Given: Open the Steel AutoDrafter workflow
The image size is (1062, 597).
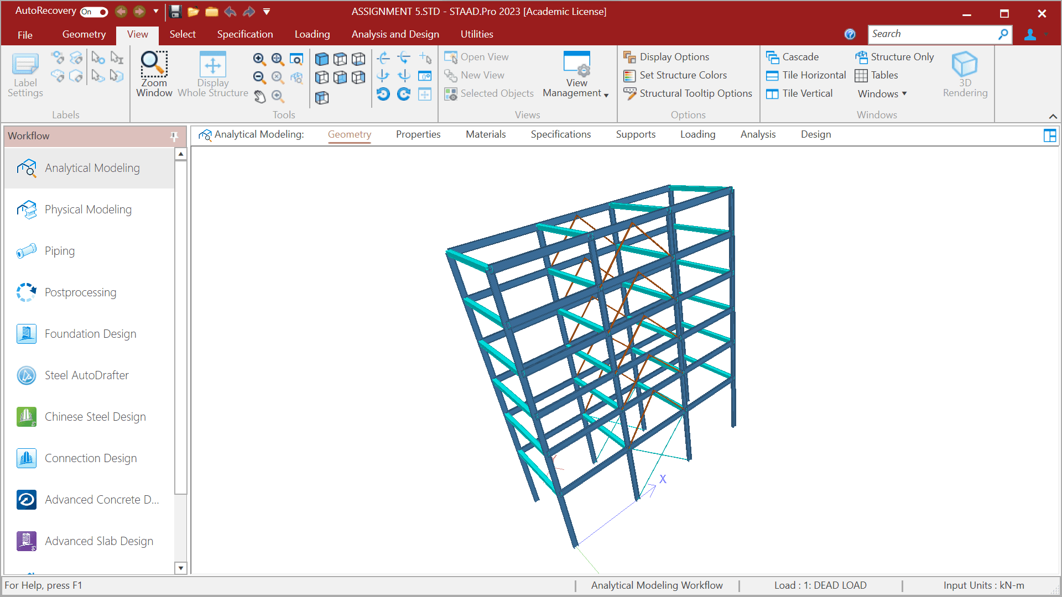Looking at the screenshot, I should coord(87,375).
